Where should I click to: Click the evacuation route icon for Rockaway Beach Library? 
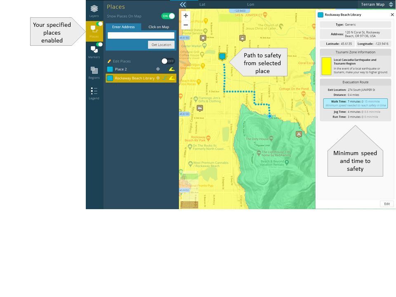165,78
